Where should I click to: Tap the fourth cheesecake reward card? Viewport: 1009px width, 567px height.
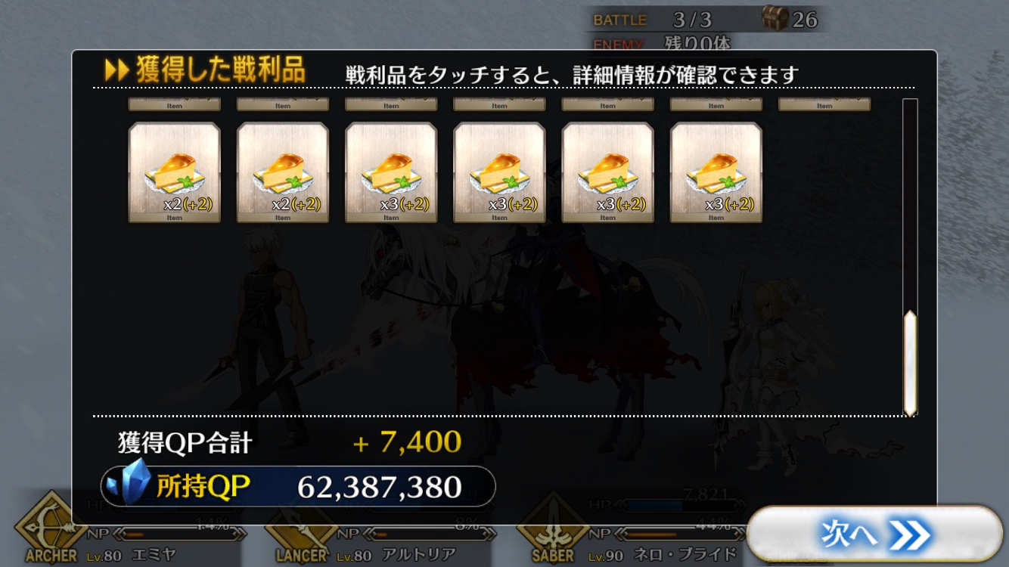[499, 172]
